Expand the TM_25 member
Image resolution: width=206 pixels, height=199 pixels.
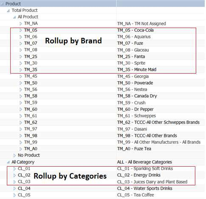[x=21, y=57]
